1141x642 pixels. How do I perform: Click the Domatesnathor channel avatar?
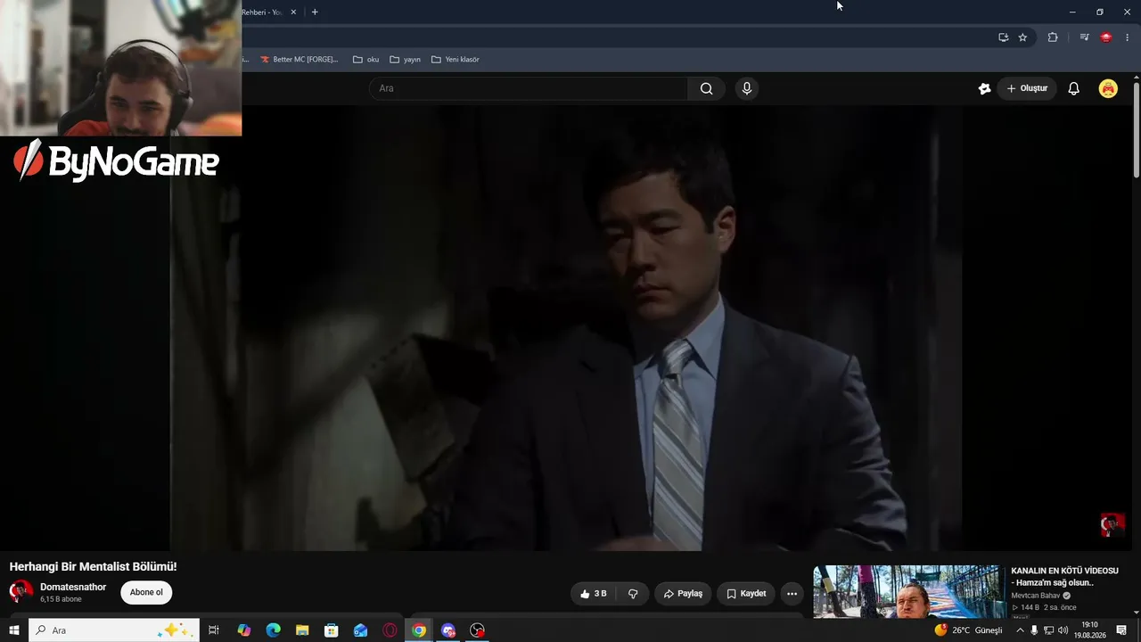pyautogui.click(x=21, y=592)
